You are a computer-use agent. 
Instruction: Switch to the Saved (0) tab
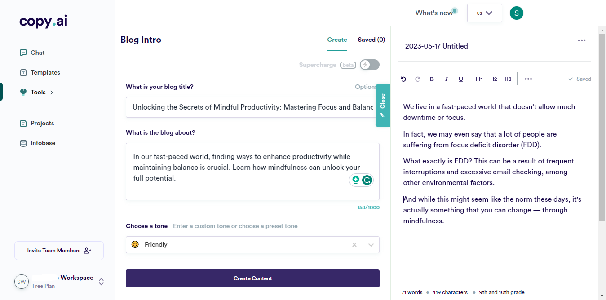tap(372, 40)
